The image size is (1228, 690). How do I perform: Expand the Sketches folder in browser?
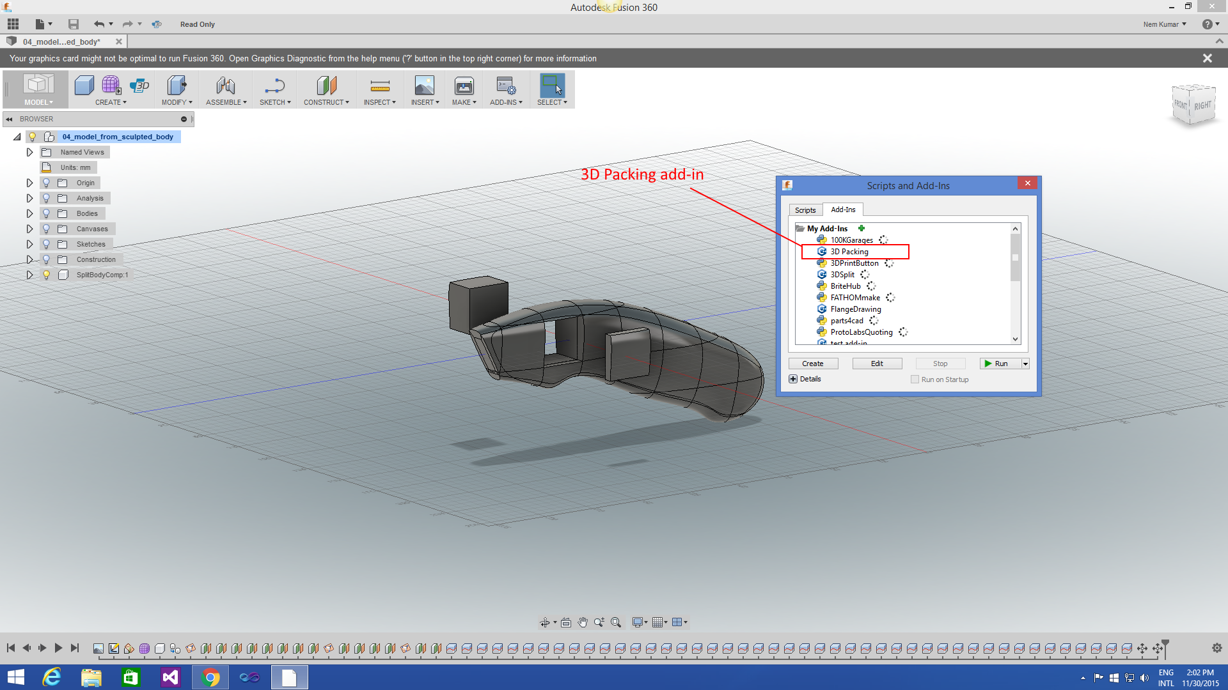pos(29,244)
